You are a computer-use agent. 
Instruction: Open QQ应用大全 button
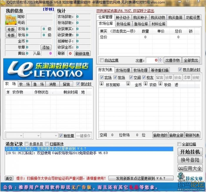click(x=190, y=168)
